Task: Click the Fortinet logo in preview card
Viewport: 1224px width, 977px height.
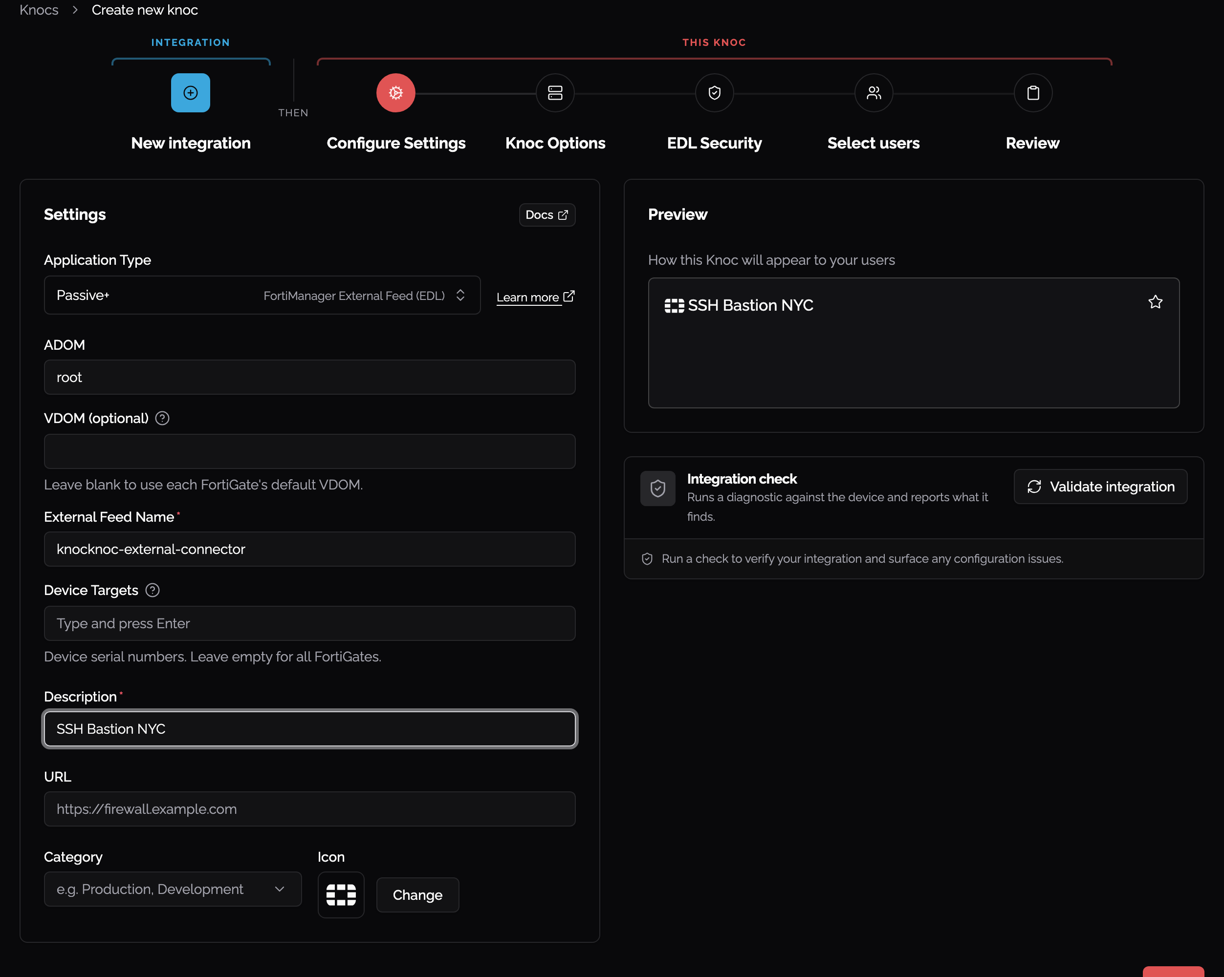Action: 674,306
